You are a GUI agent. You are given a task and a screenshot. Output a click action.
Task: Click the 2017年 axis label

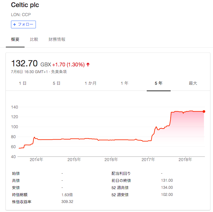(148, 159)
